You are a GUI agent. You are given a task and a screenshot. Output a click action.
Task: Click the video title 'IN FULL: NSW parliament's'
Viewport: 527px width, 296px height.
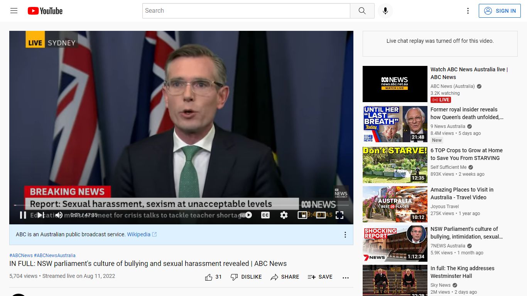(x=148, y=264)
